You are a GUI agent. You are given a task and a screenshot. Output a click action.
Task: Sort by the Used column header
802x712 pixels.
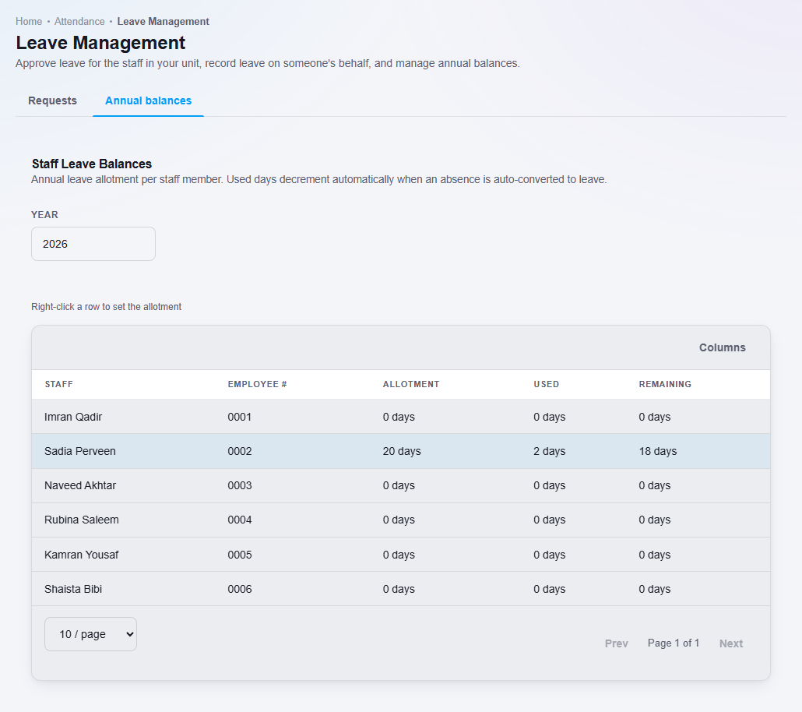[547, 384]
